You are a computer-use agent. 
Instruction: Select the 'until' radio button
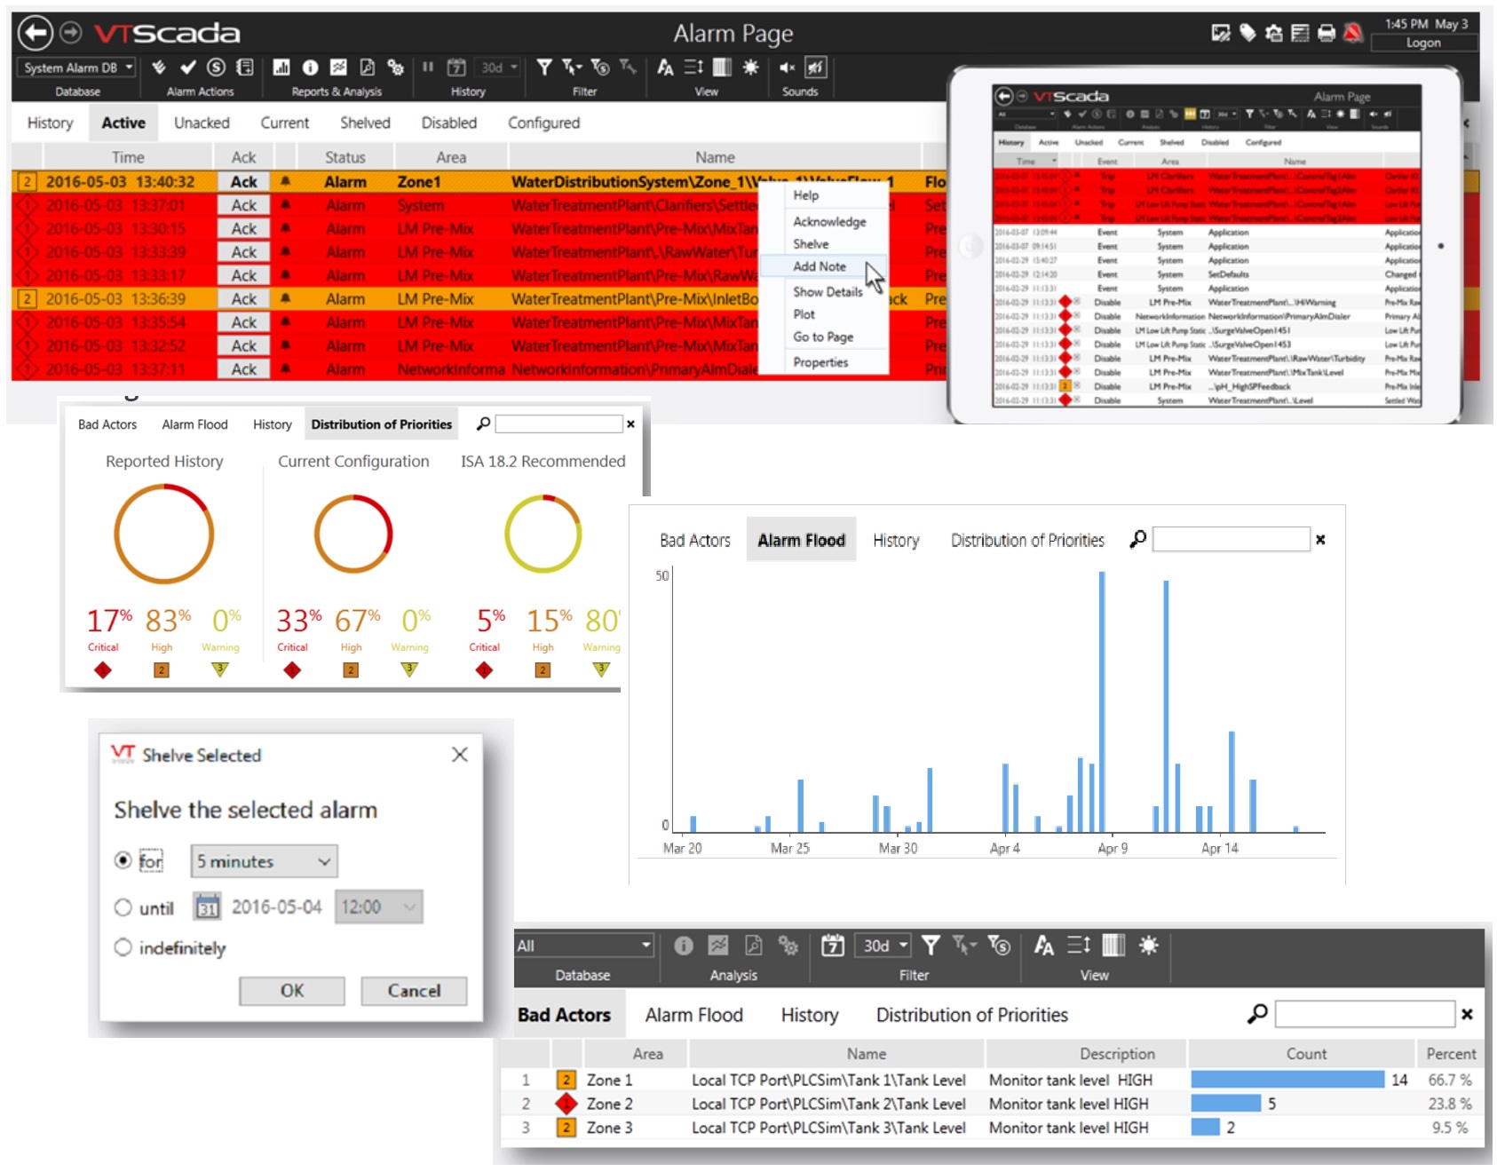[123, 907]
